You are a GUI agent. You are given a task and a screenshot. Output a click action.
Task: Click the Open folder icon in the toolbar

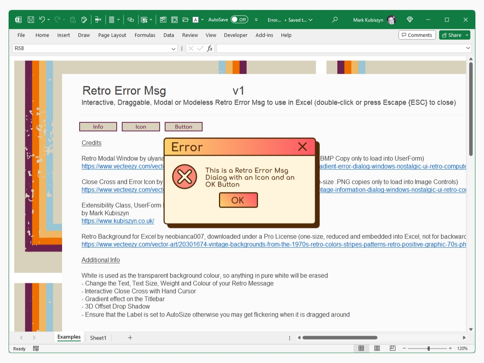click(185, 20)
